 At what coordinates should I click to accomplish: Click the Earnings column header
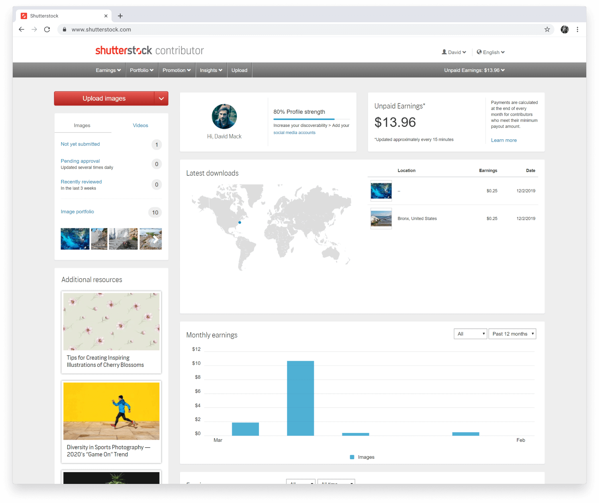[488, 170]
